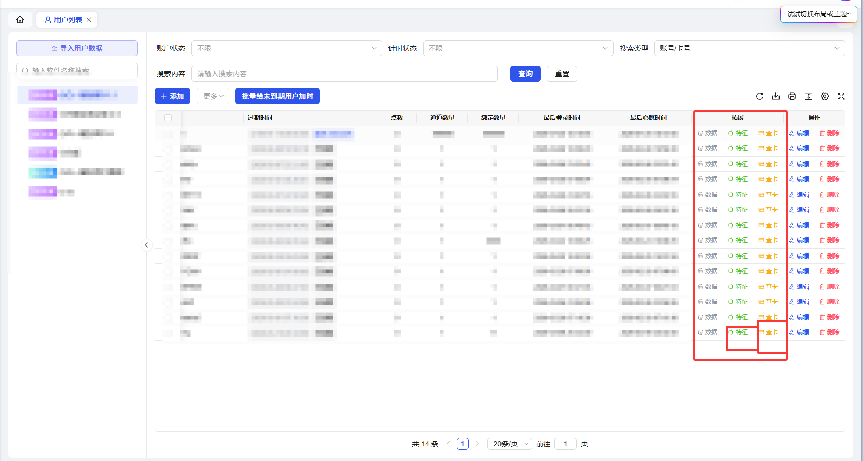Open 查卡 in the last table row

point(768,332)
